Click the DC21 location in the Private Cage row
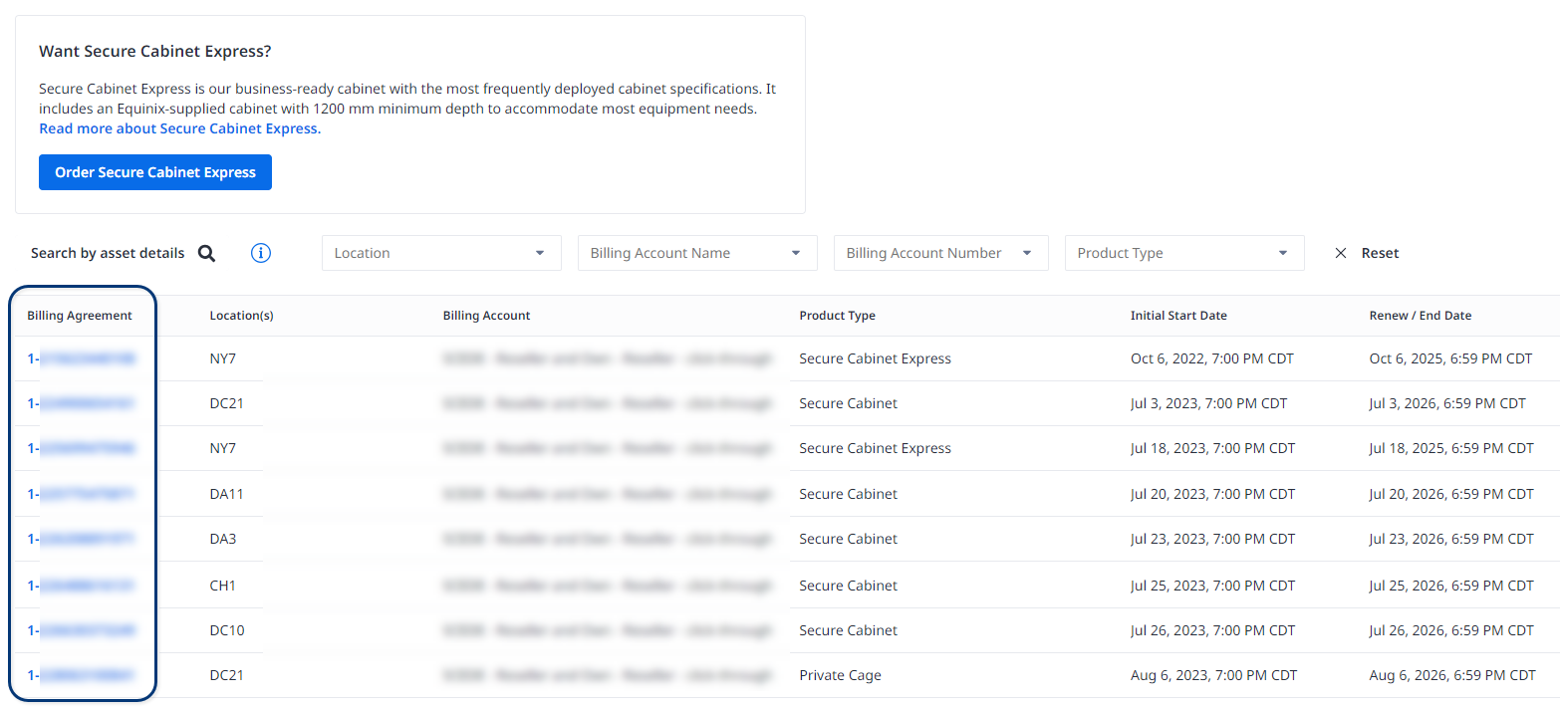1560x709 pixels. 227,675
